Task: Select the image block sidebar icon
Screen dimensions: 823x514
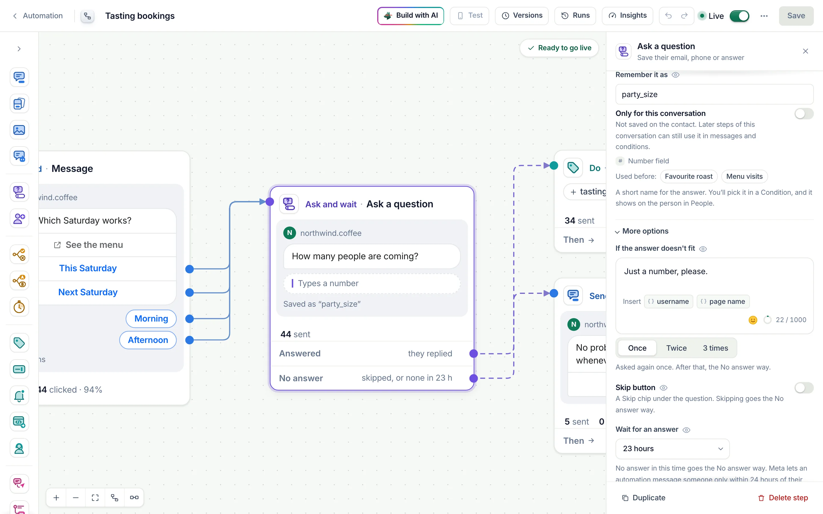Action: click(x=19, y=130)
